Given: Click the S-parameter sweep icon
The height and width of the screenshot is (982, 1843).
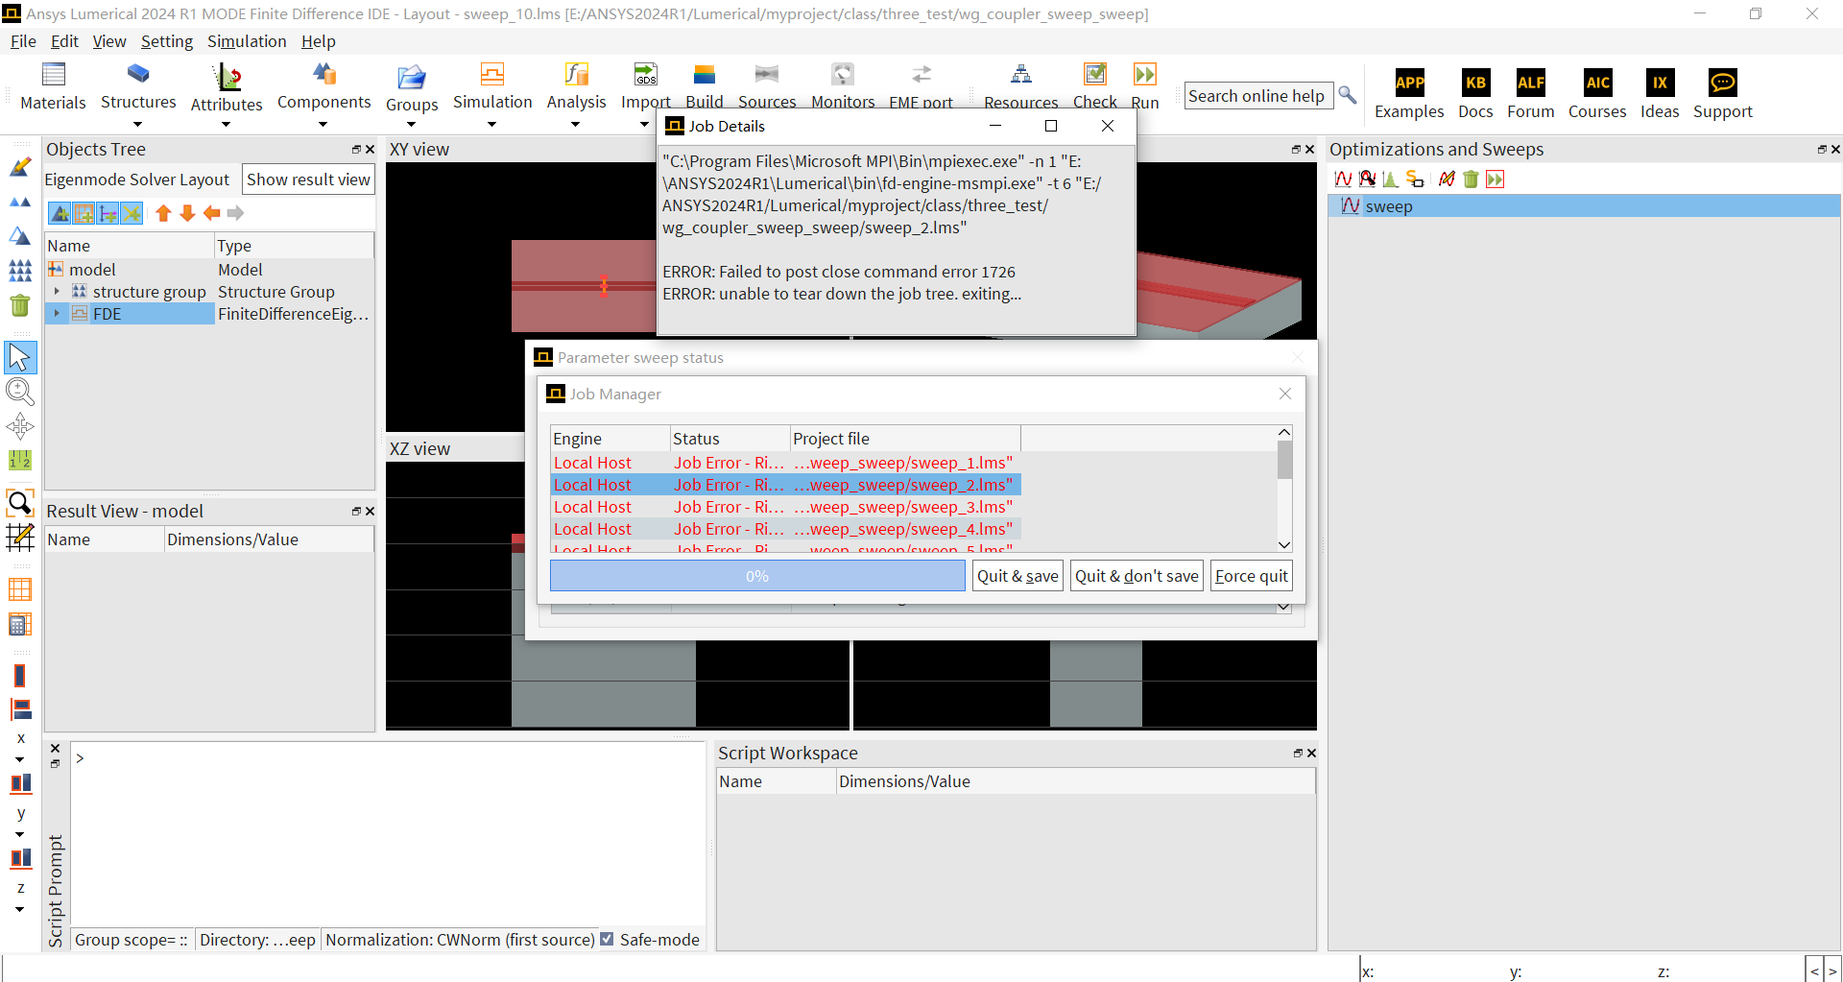Looking at the screenshot, I should (x=1415, y=180).
